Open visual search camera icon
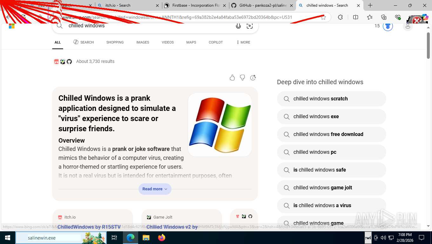This screenshot has height=244, width=432. 250,26
